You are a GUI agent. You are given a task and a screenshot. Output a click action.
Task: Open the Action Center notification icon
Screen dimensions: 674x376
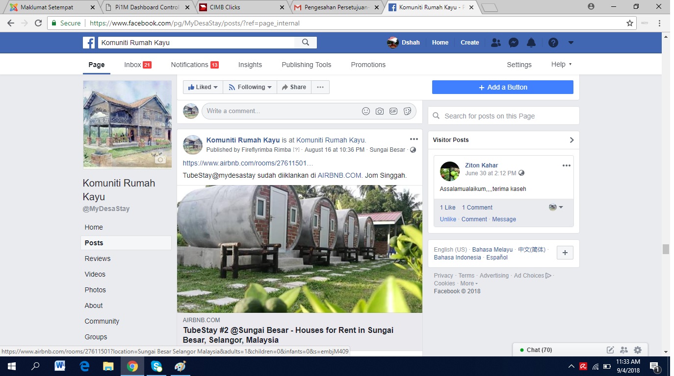pyautogui.click(x=654, y=366)
